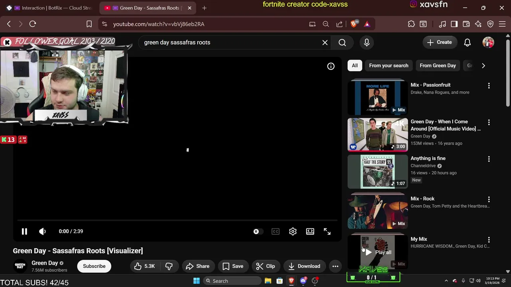Screen dimensions: 511x287
Task: Dislike the video
Action: (x=169, y=266)
